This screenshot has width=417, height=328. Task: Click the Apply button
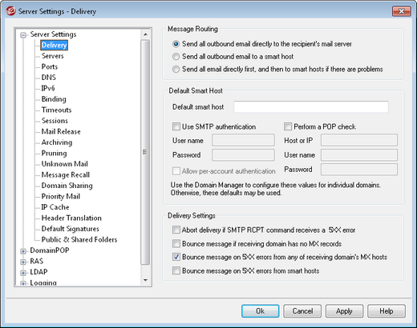(x=344, y=311)
